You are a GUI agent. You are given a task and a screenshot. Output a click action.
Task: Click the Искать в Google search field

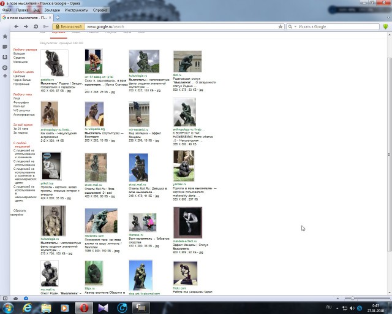337,26
